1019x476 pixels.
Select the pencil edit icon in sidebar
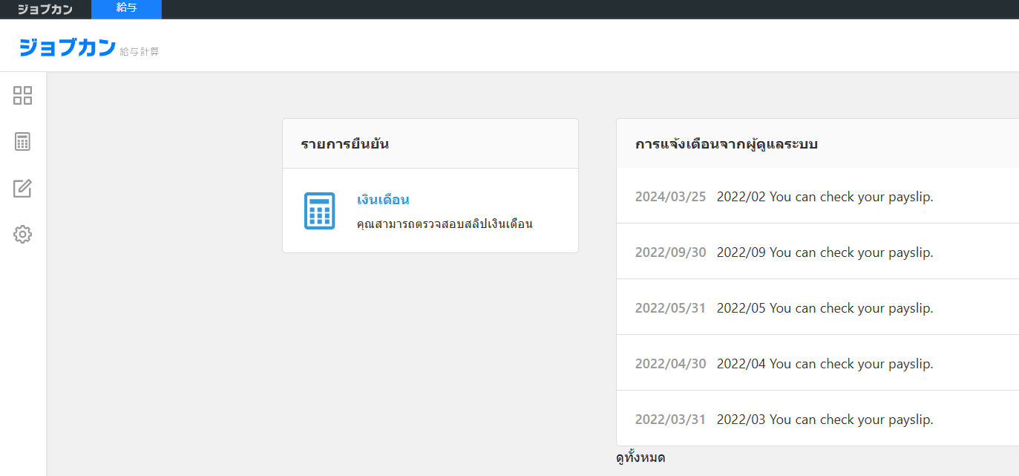click(x=23, y=189)
